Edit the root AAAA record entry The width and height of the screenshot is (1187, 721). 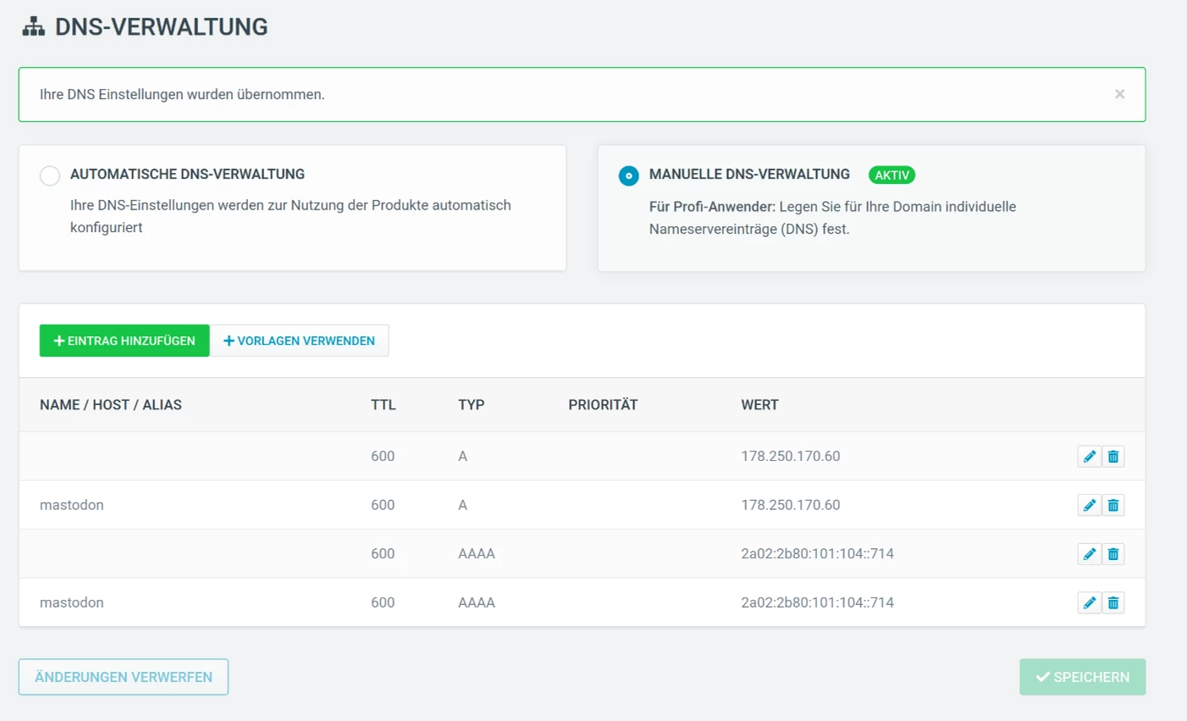(x=1089, y=554)
